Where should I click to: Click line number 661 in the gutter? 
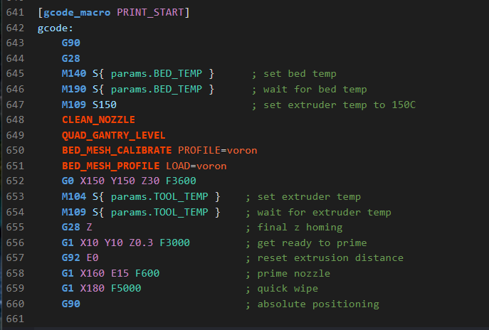click(15, 319)
